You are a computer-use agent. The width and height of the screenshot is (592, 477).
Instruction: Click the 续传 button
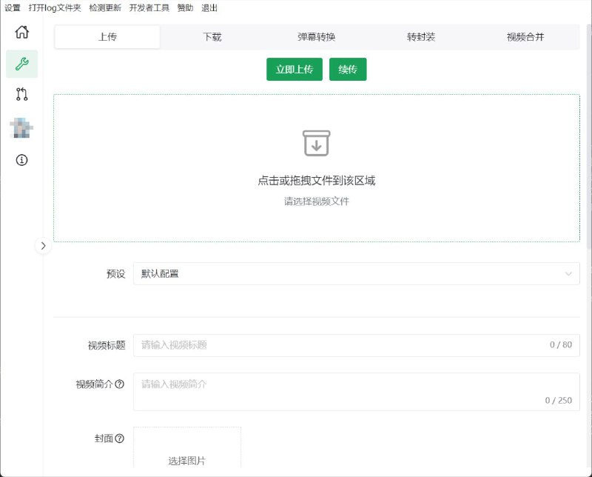click(348, 69)
